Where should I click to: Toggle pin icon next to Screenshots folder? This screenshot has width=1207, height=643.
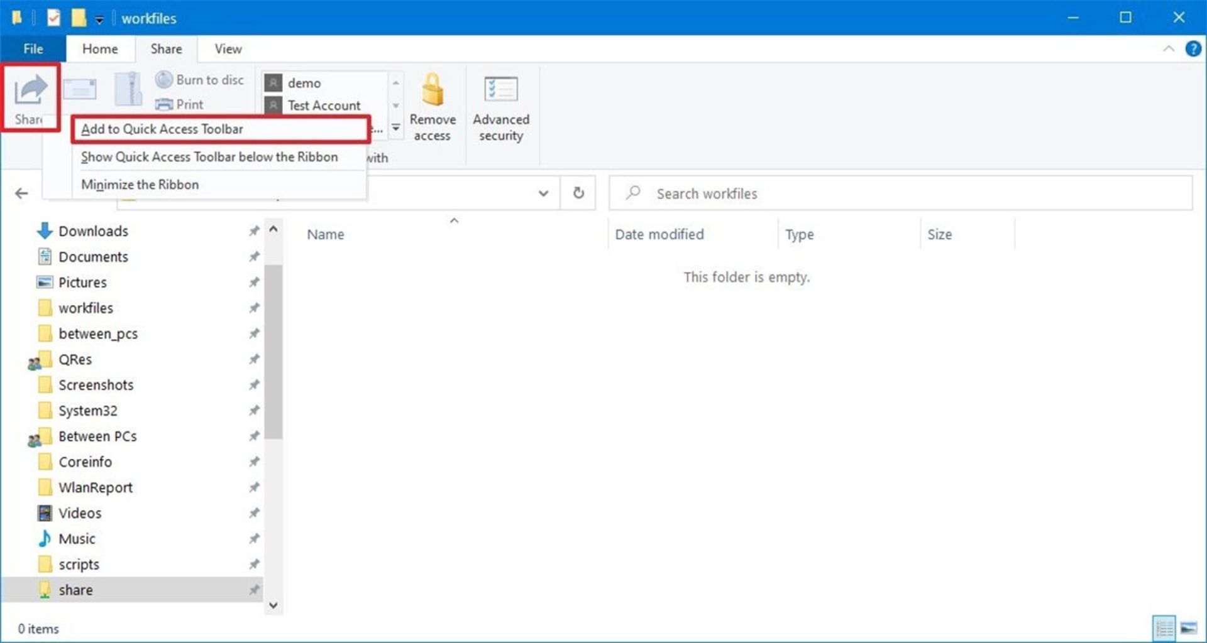[x=254, y=385]
